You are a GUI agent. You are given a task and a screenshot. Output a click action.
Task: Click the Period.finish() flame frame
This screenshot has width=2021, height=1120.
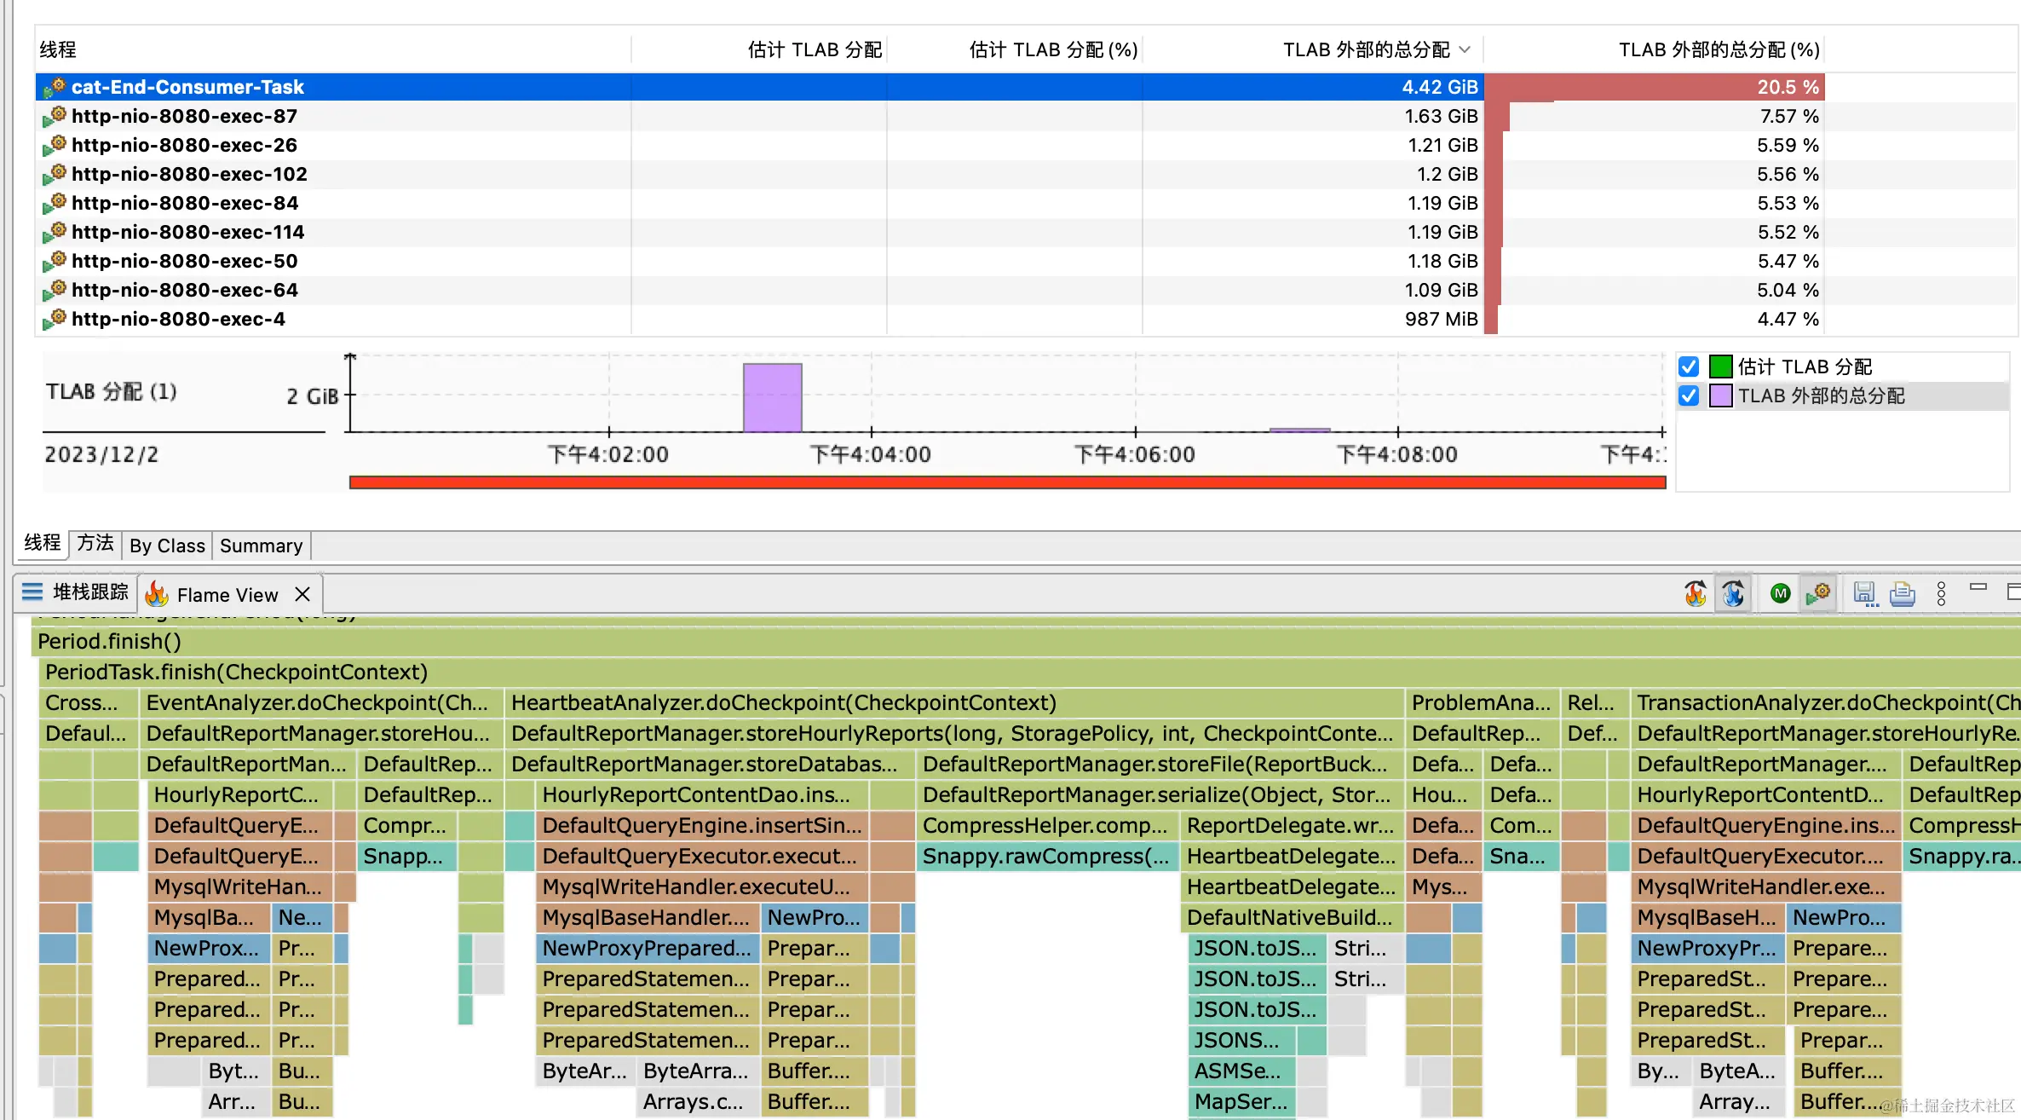[x=1026, y=641]
